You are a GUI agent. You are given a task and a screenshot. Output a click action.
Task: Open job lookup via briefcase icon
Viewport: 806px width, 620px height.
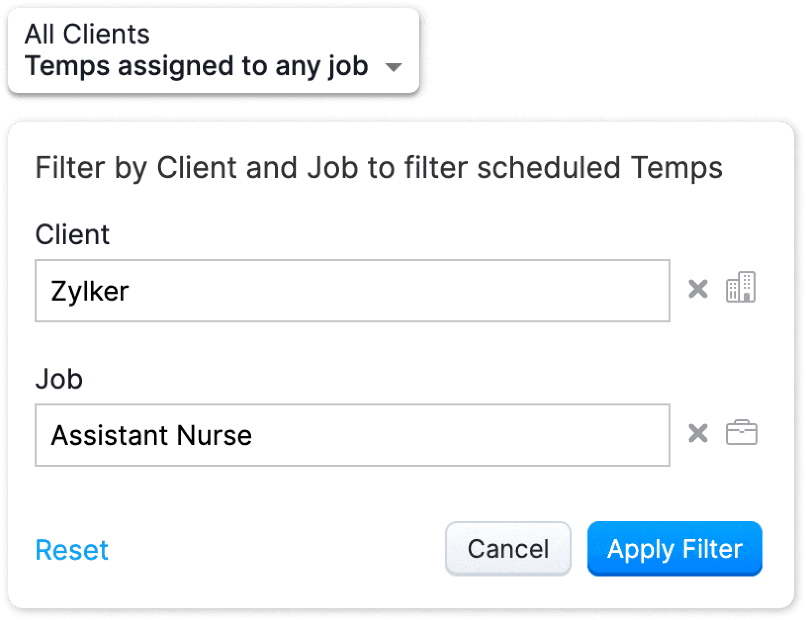741,433
